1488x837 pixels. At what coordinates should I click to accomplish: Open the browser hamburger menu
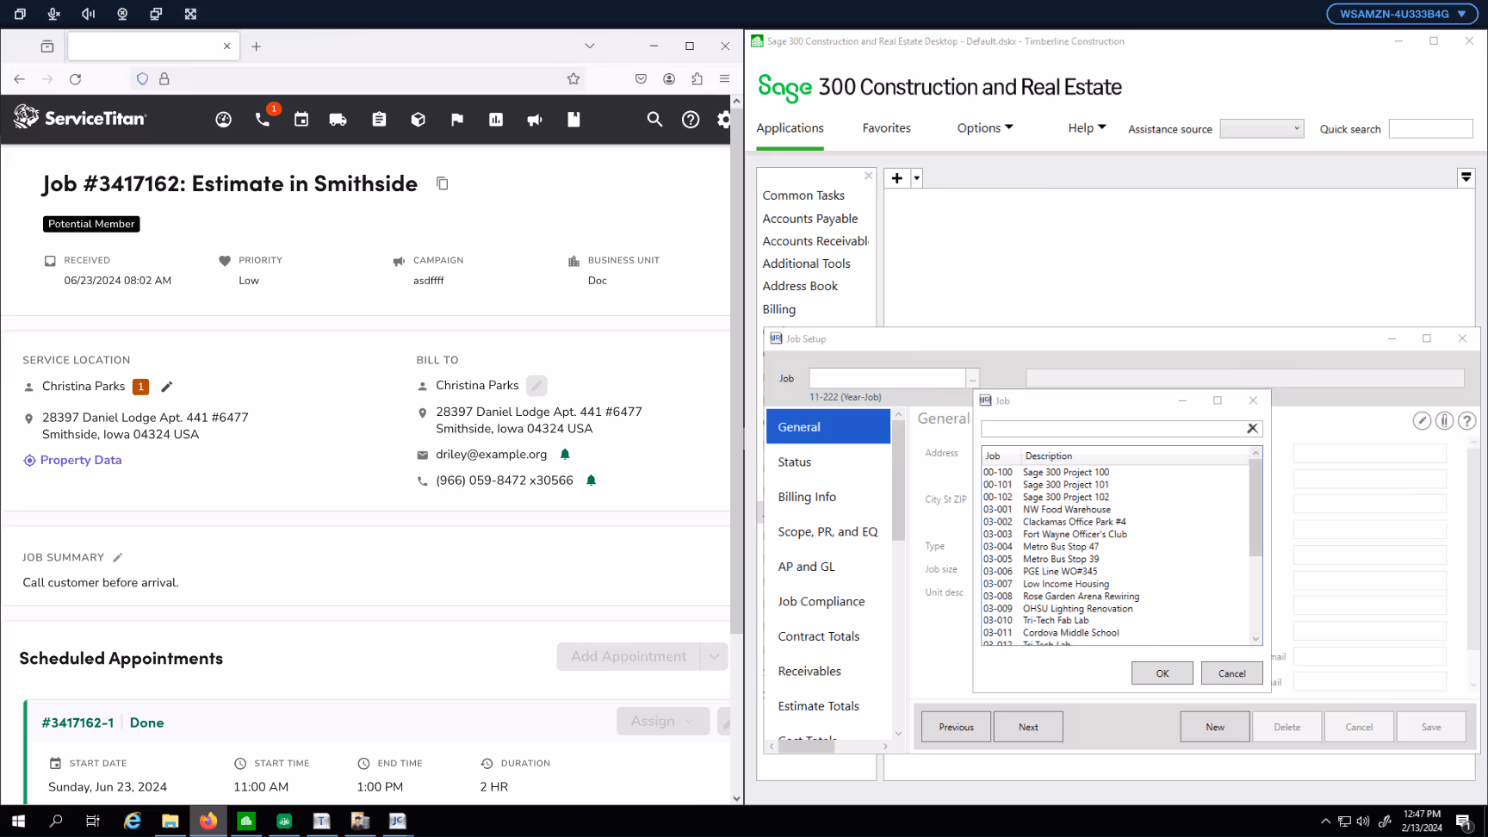point(725,79)
